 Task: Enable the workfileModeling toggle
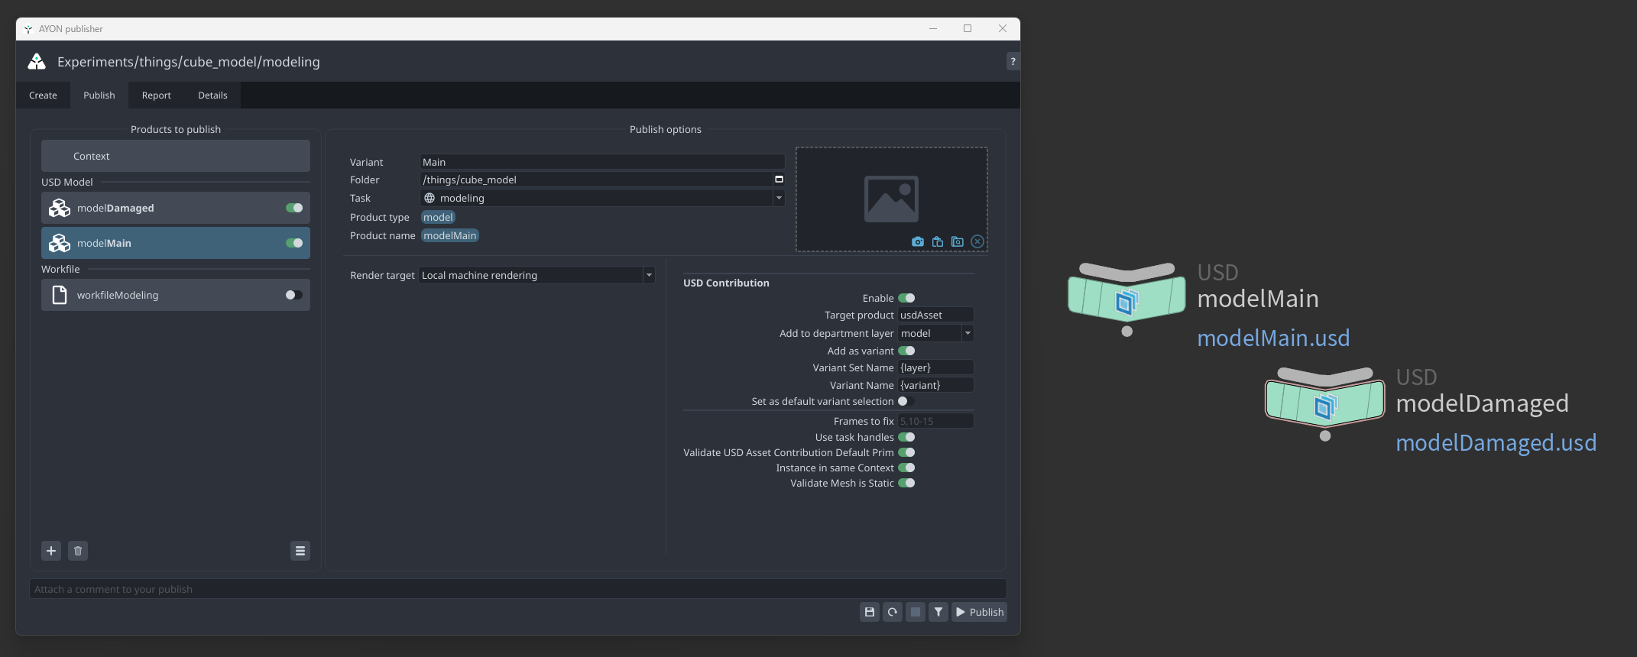click(293, 295)
